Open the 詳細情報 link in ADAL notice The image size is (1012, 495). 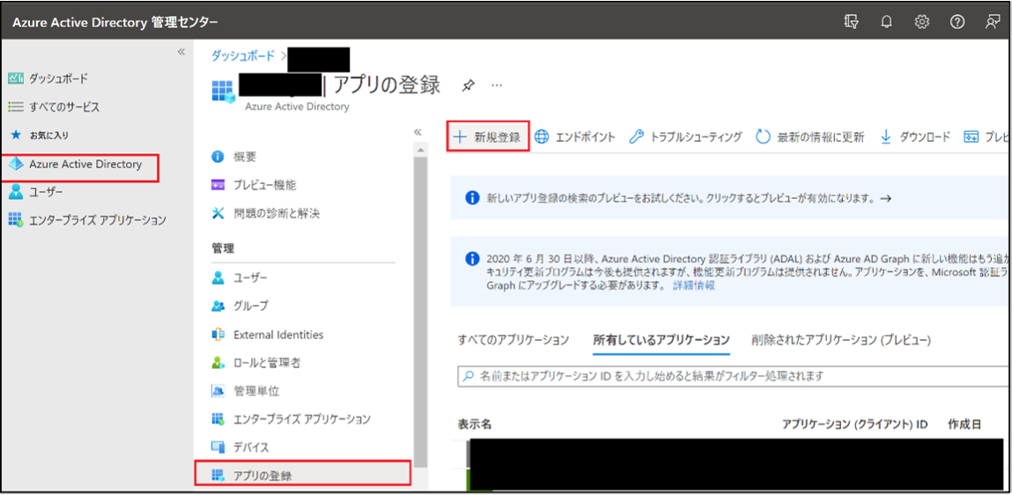coord(694,286)
